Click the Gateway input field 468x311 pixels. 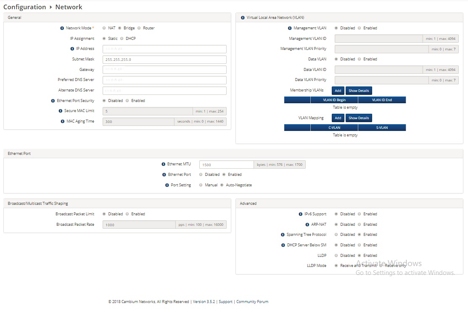[x=164, y=70]
